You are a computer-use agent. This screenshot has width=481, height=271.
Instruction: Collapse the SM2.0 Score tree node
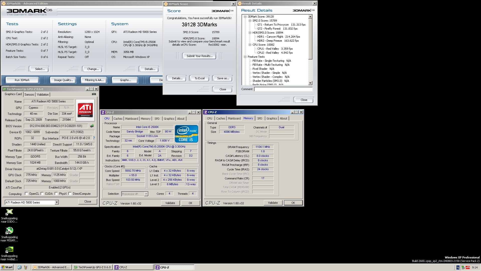coord(250,21)
